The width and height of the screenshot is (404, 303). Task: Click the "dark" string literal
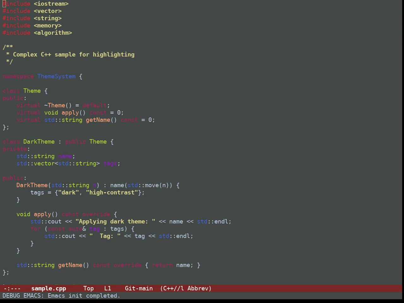point(68,193)
